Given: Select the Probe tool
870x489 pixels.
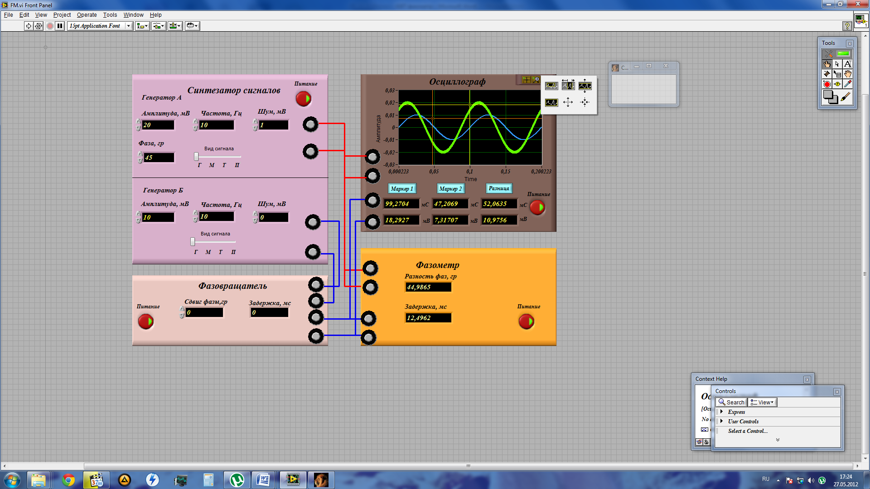Looking at the screenshot, I should [x=837, y=84].
